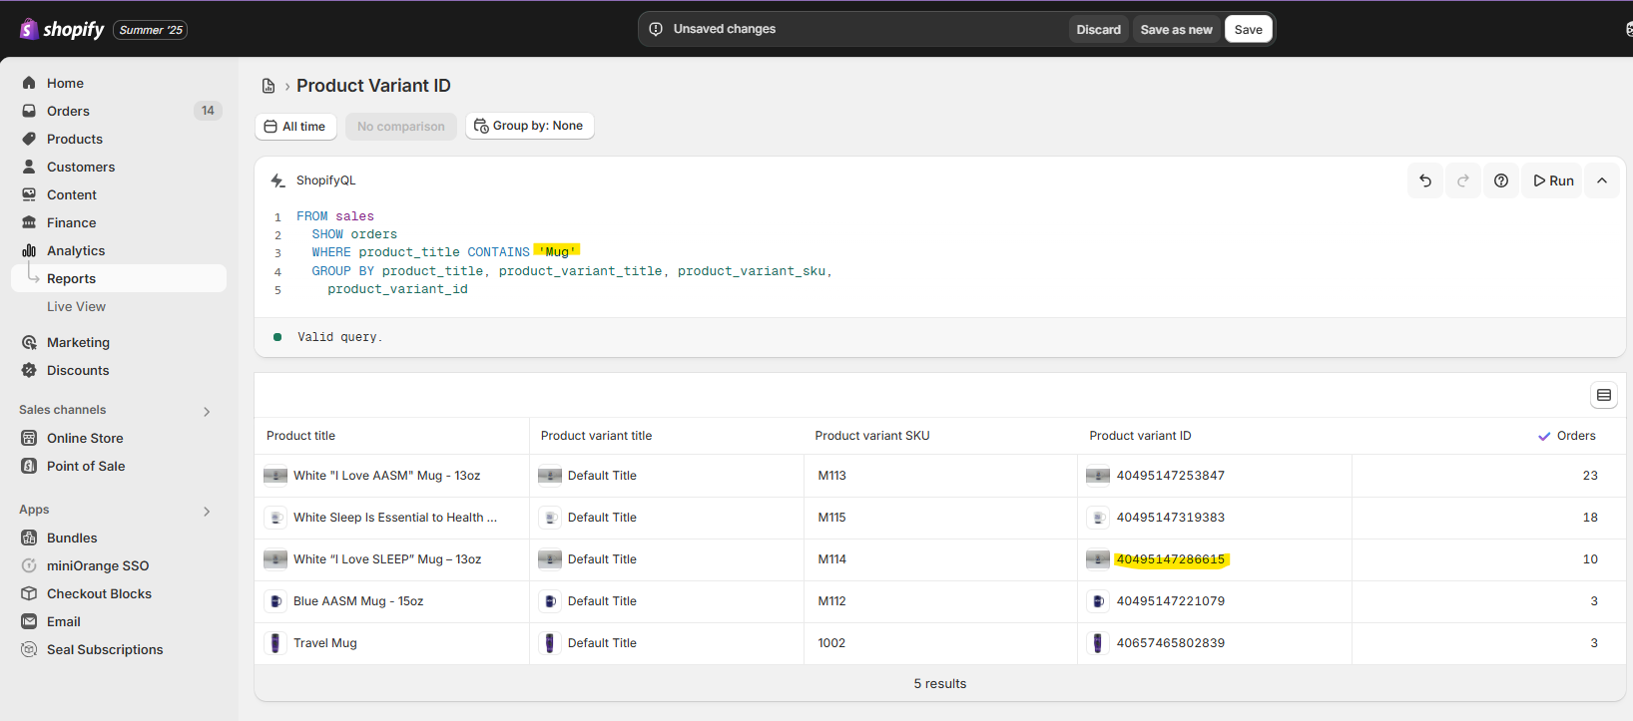Open the Orders section
Viewport: 1633px width, 721px height.
pos(68,111)
